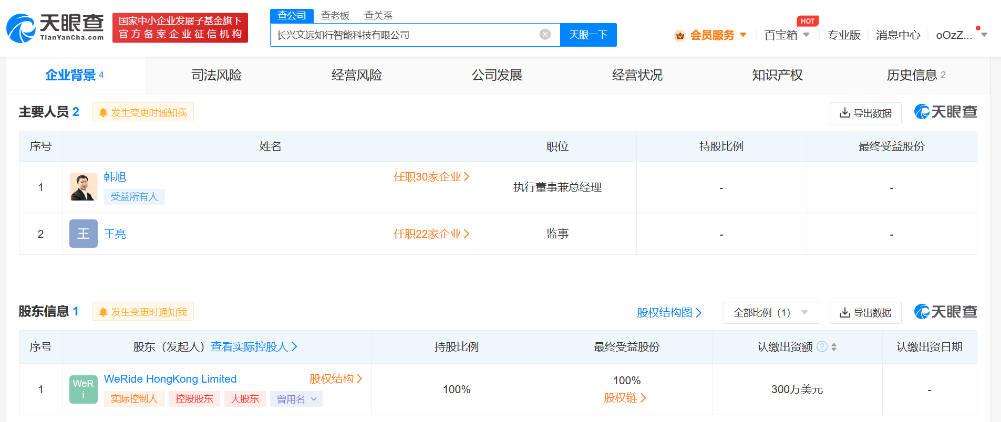Screen dimensions: 1001x422
Task: Select the 司法风险 tab
Action: (216, 75)
